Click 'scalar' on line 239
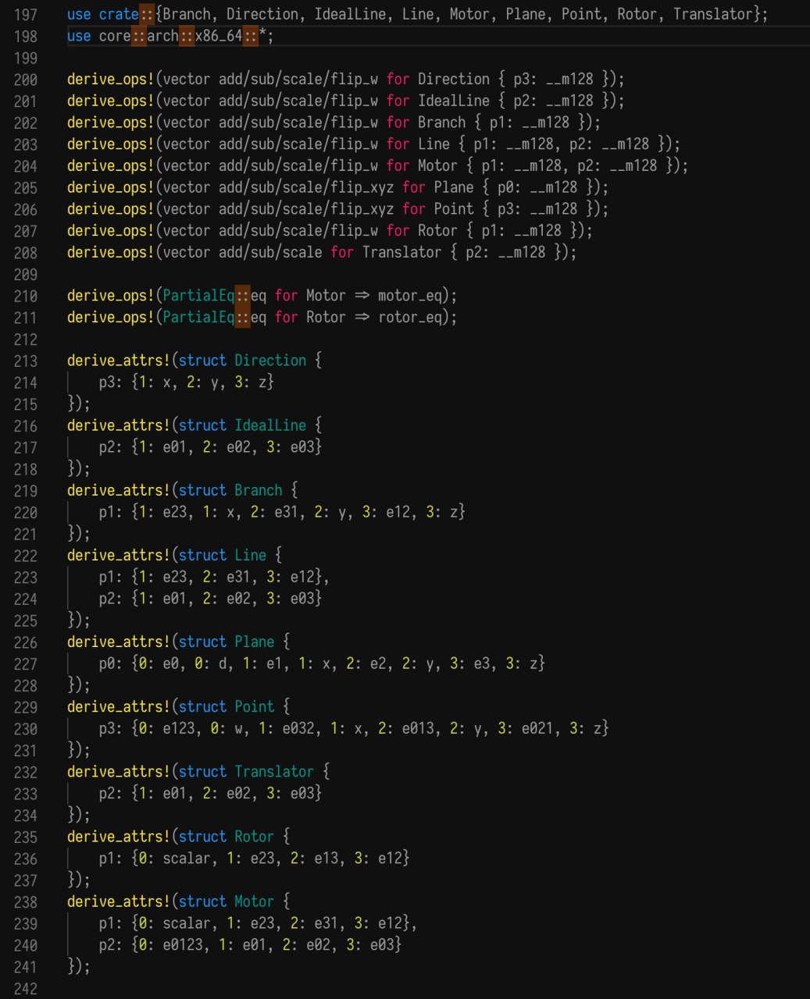Viewport: 810px width, 999px height. pyautogui.click(x=187, y=924)
